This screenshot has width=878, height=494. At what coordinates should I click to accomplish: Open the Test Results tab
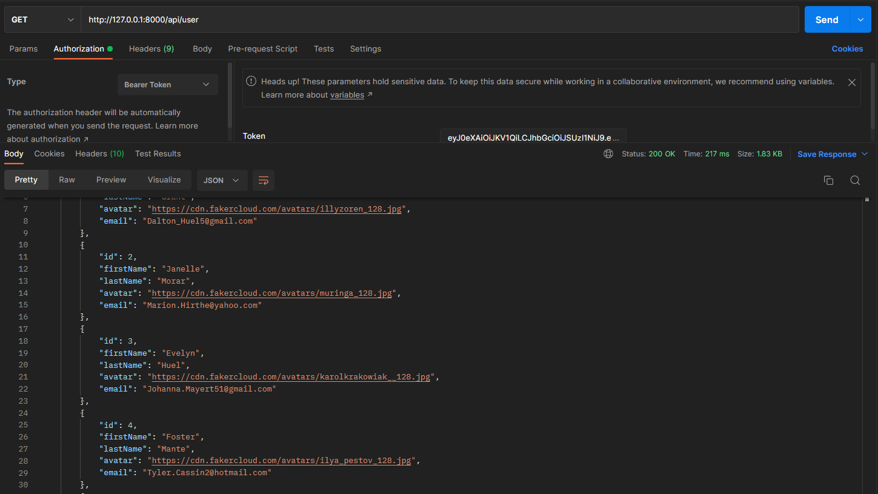(158, 153)
